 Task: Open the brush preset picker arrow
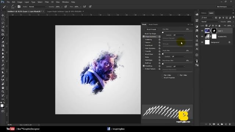coord(15,7)
